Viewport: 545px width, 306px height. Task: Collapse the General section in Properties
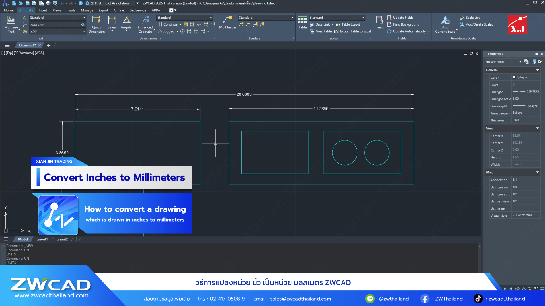click(538, 70)
